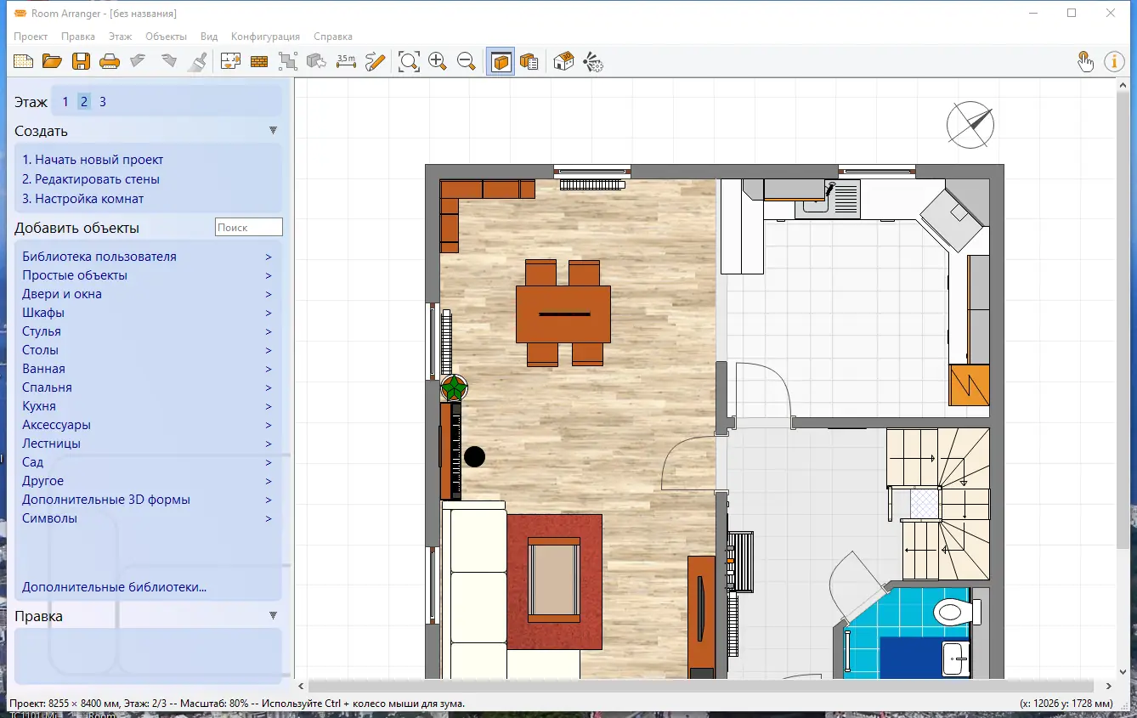
Task: Click the zoom in magnifier icon
Action: 438,61
